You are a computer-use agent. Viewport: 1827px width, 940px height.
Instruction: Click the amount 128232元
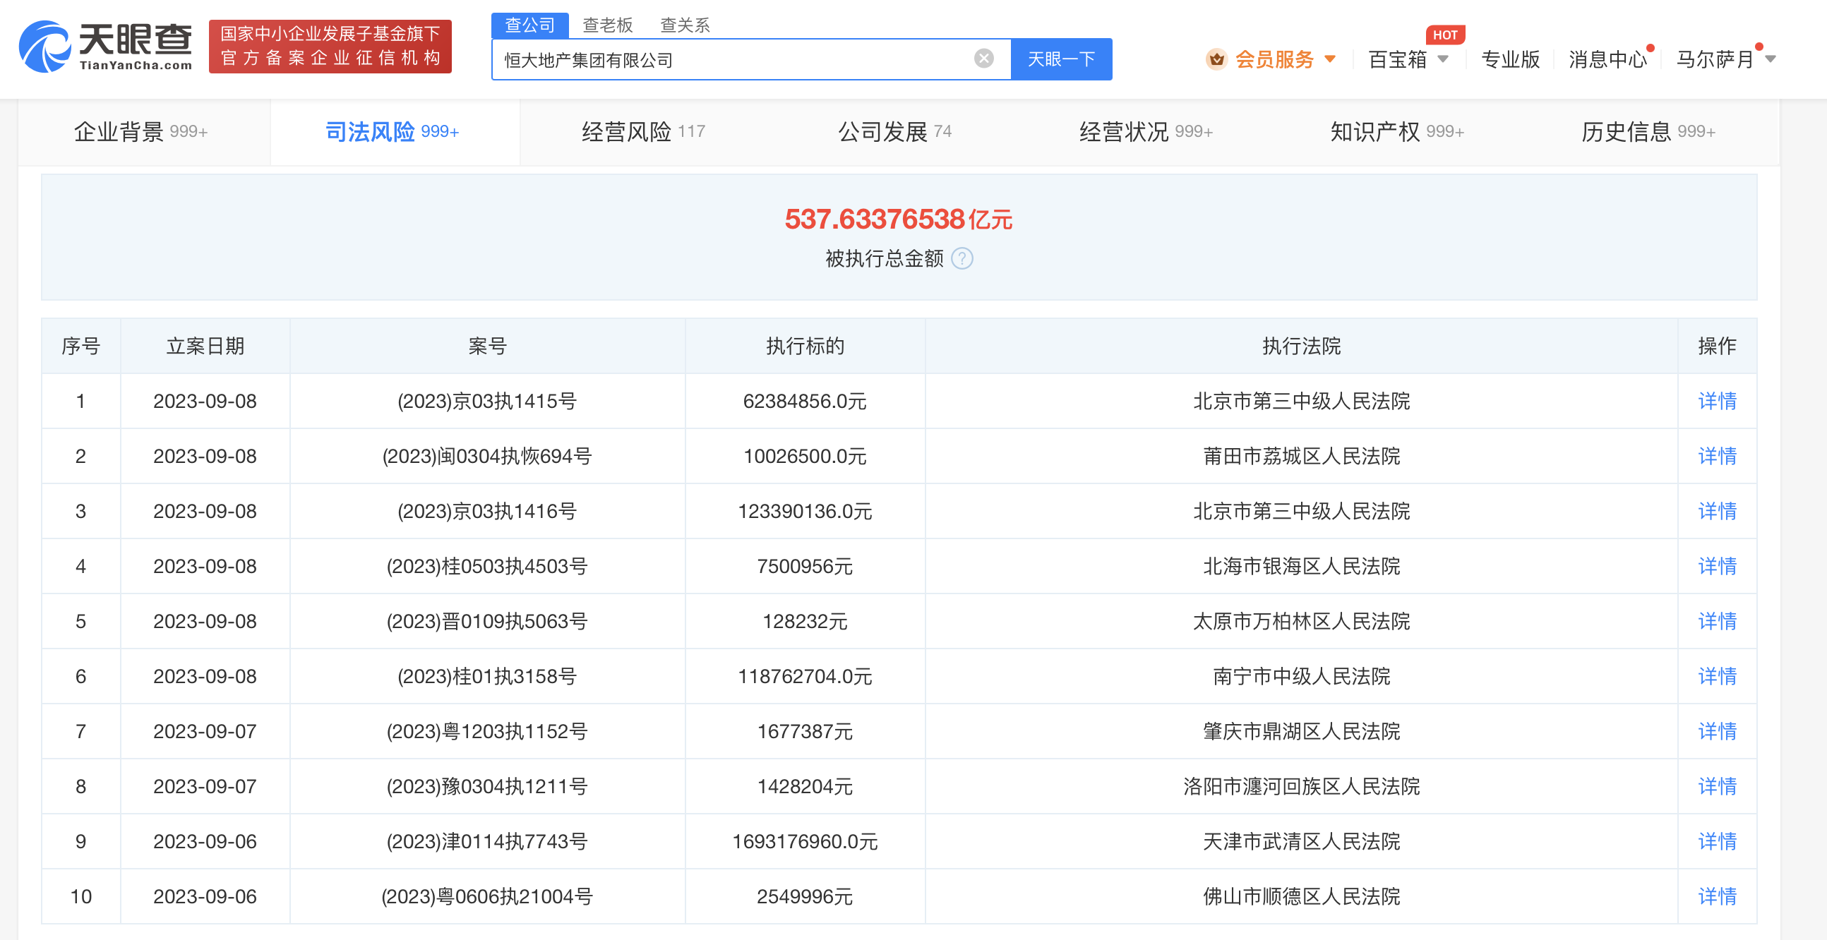coord(805,622)
